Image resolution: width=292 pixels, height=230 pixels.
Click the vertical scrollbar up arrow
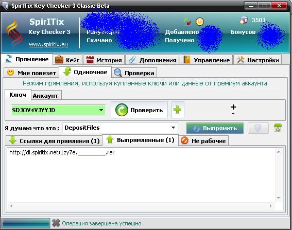pyautogui.click(x=279, y=152)
